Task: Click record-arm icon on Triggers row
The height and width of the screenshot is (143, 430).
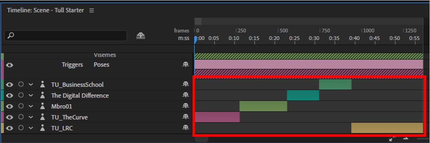Action: (185, 64)
